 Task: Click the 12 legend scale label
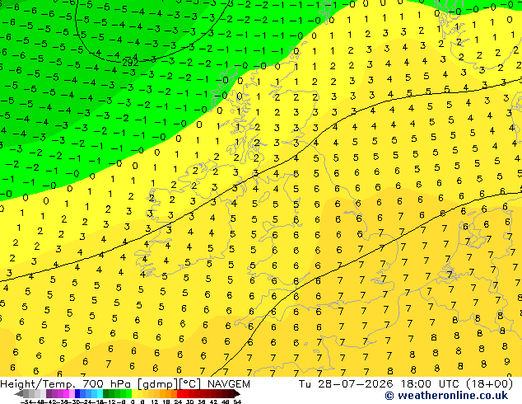(x=154, y=402)
